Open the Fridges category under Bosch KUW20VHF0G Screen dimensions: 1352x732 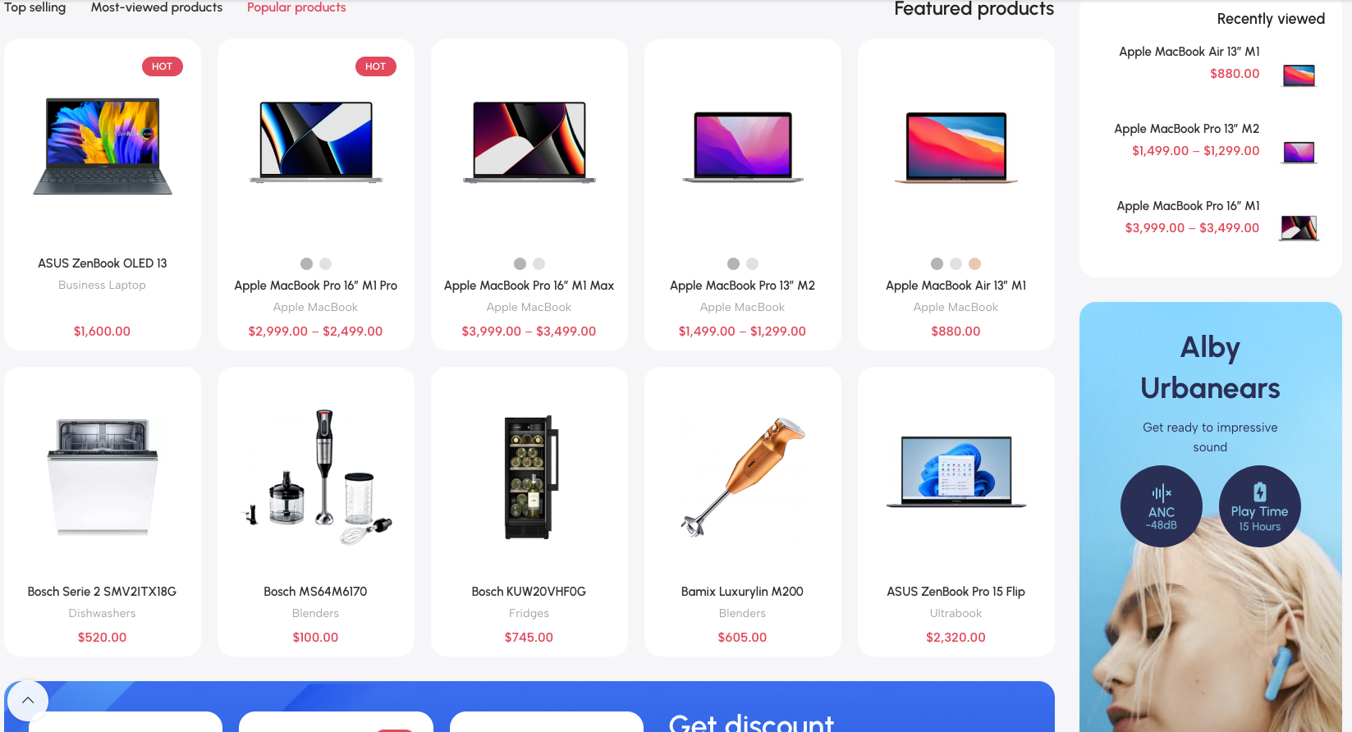point(529,613)
